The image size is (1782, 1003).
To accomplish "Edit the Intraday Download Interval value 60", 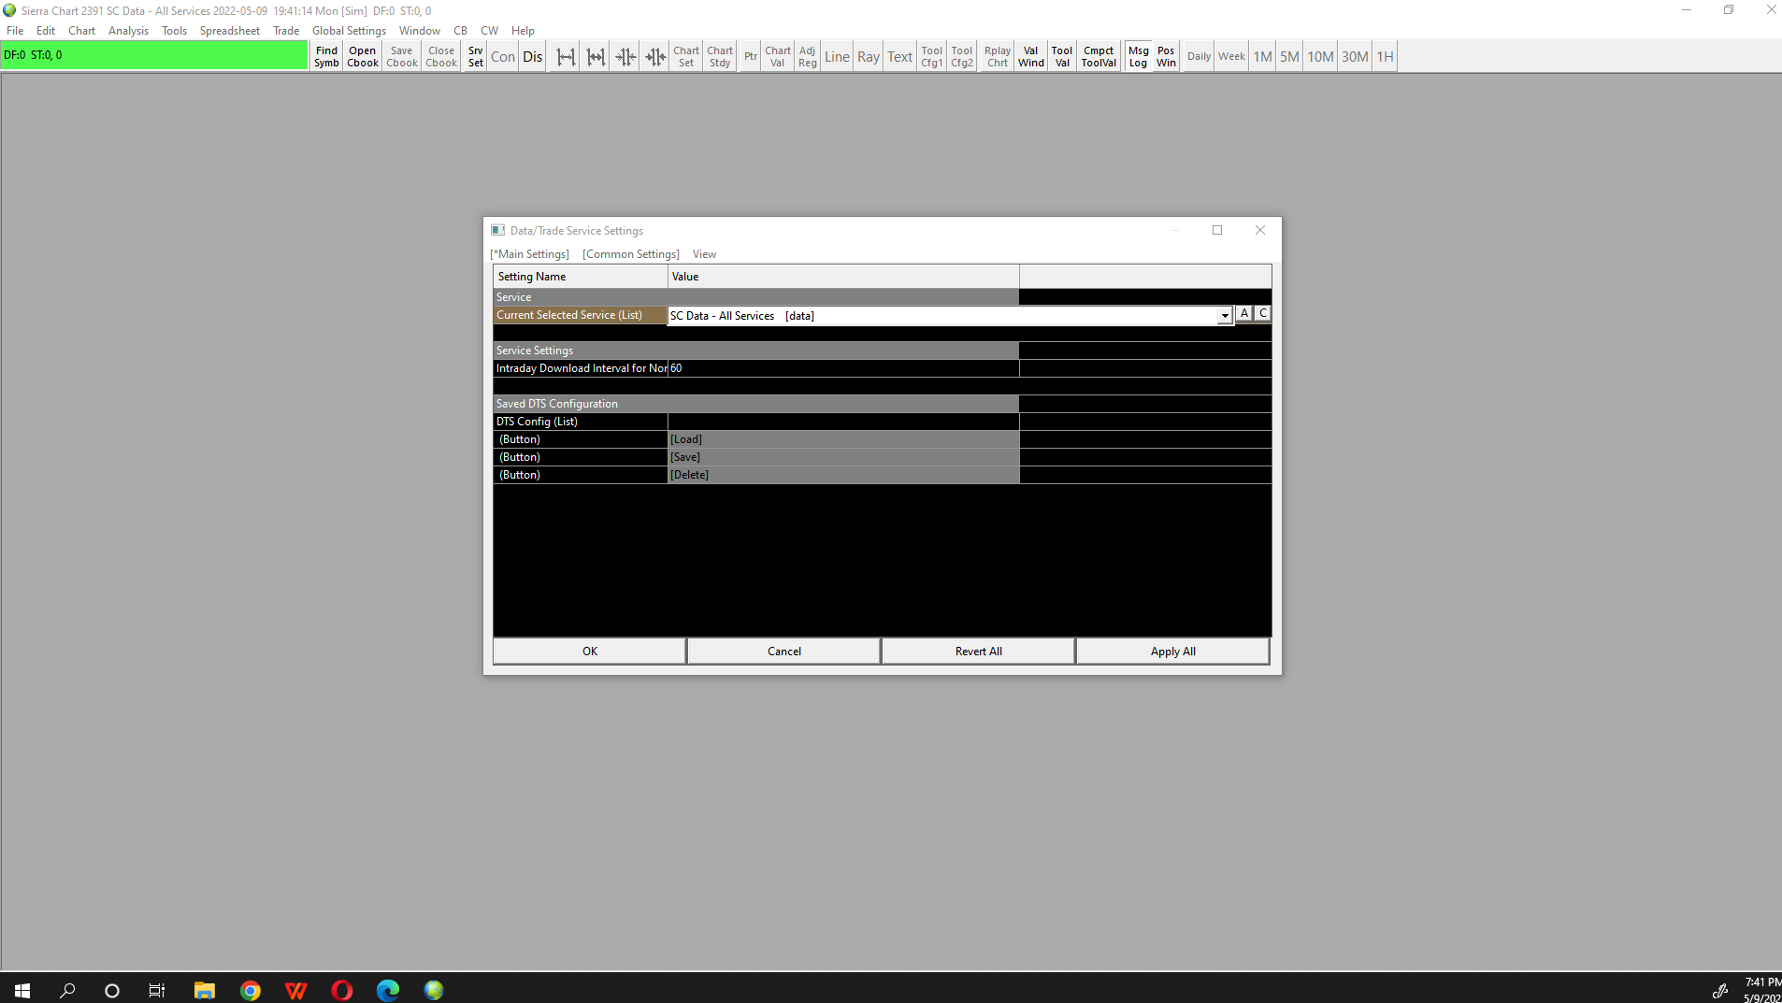I will click(843, 368).
